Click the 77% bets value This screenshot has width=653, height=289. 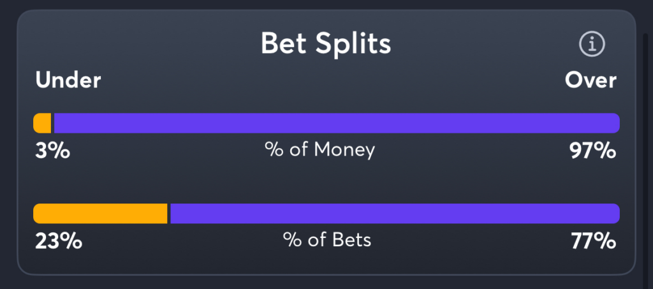point(594,241)
